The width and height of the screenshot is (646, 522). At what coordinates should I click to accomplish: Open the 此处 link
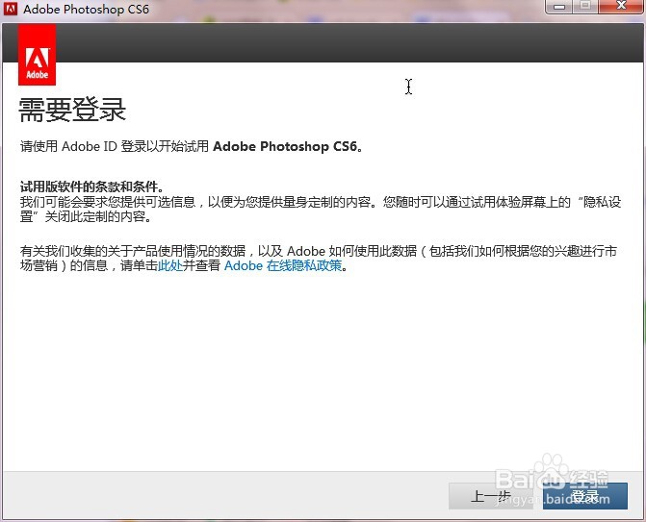[x=170, y=265]
